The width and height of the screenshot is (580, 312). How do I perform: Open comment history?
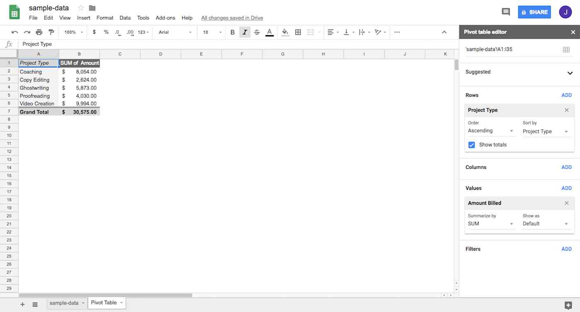pos(506,12)
